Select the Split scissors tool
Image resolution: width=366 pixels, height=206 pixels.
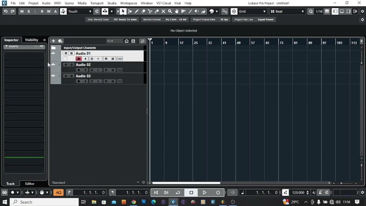click(x=150, y=11)
